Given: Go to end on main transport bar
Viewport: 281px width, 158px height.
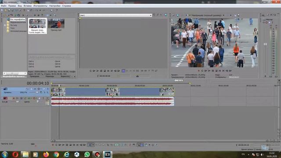Looking at the screenshot, I should (77, 145).
